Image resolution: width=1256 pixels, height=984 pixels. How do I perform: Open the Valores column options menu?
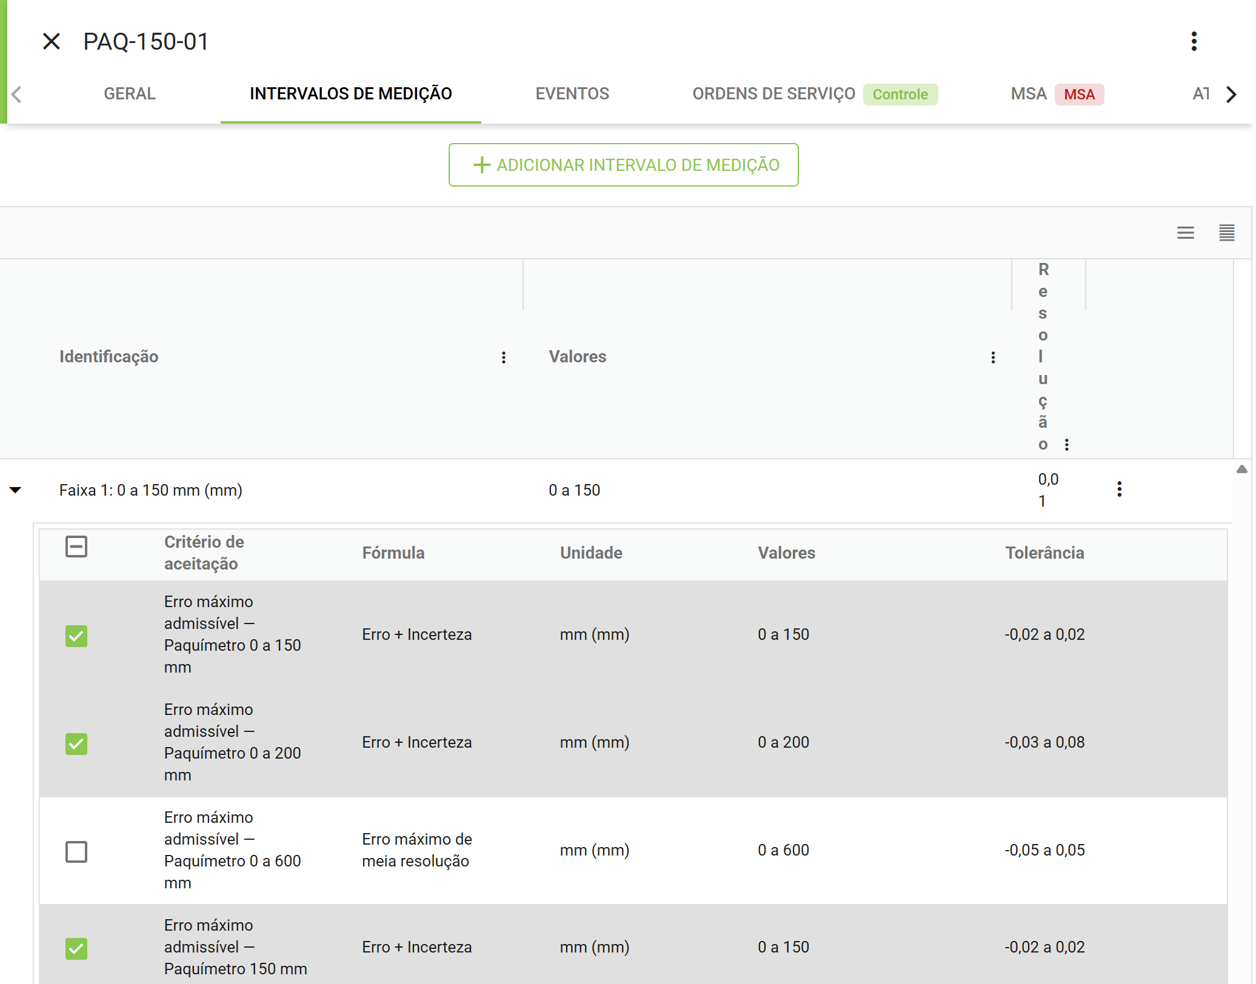(x=993, y=357)
